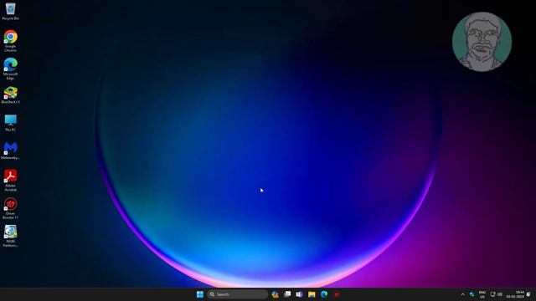Select the Driver Booster 11 shortcut
The image size is (536, 301).
click(x=10, y=209)
